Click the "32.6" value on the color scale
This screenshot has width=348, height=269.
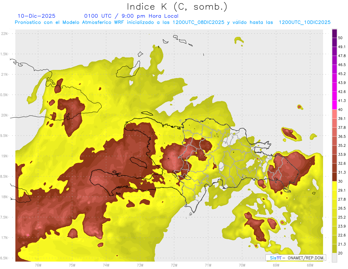point(342,164)
